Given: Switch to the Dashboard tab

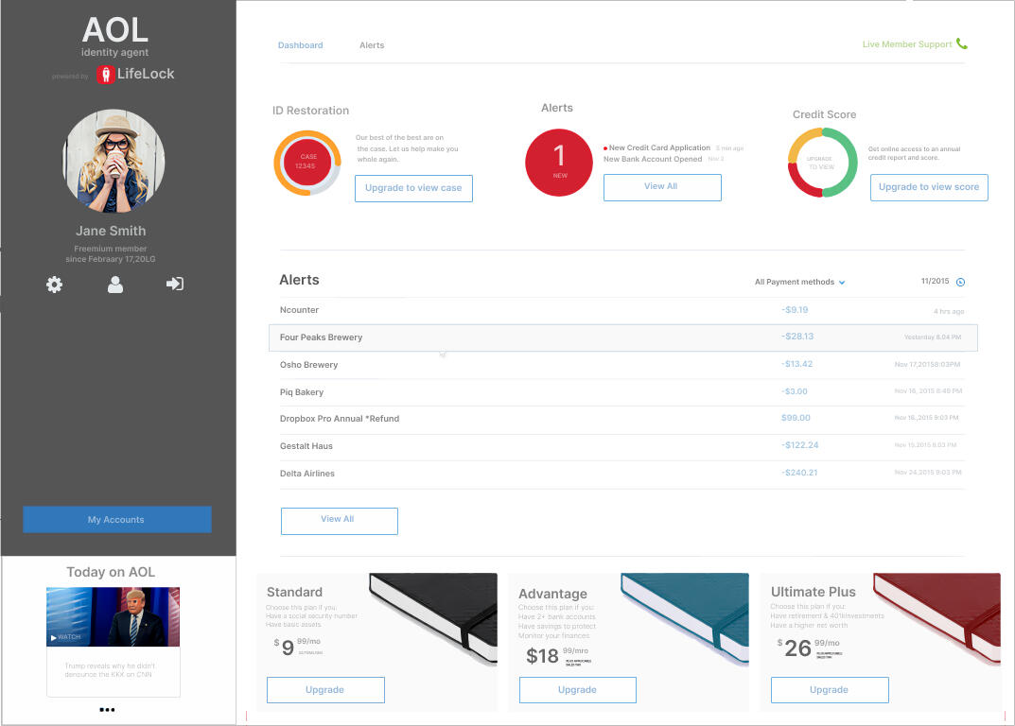Looking at the screenshot, I should (x=301, y=45).
